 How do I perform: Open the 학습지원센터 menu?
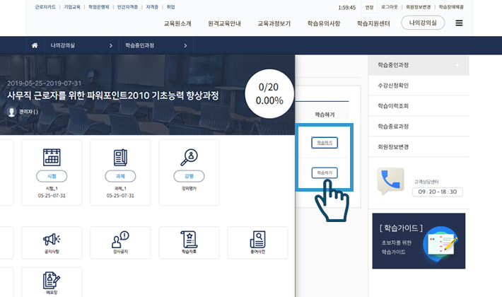373,23
